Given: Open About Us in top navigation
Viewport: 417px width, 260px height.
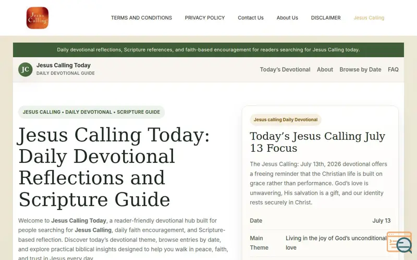Looking at the screenshot, I should 287,18.
